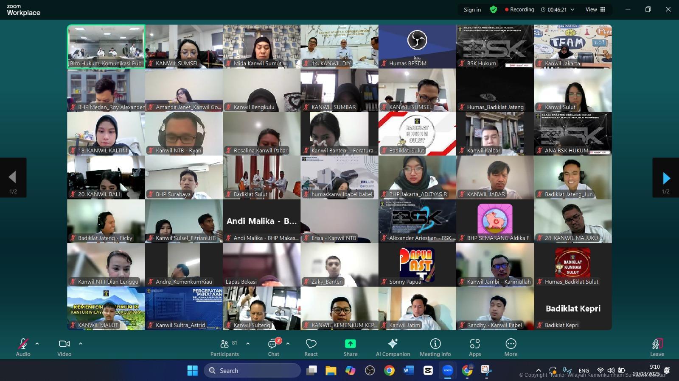
Task: Expand the audio settings arrow
Action: point(37,344)
